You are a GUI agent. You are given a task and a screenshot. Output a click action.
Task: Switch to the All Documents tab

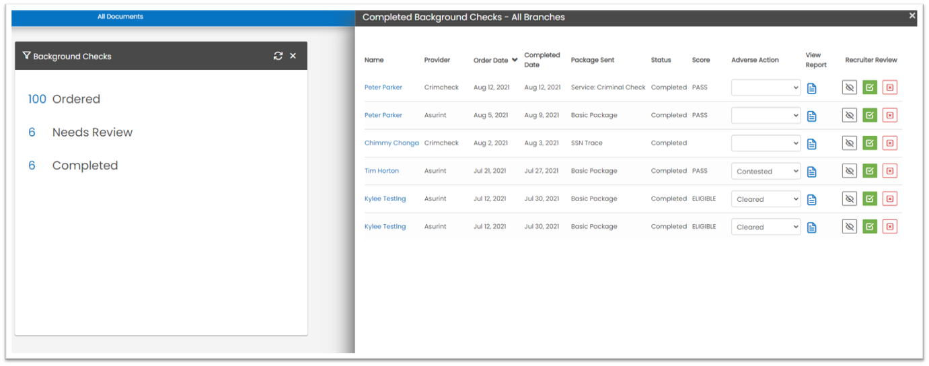120,17
